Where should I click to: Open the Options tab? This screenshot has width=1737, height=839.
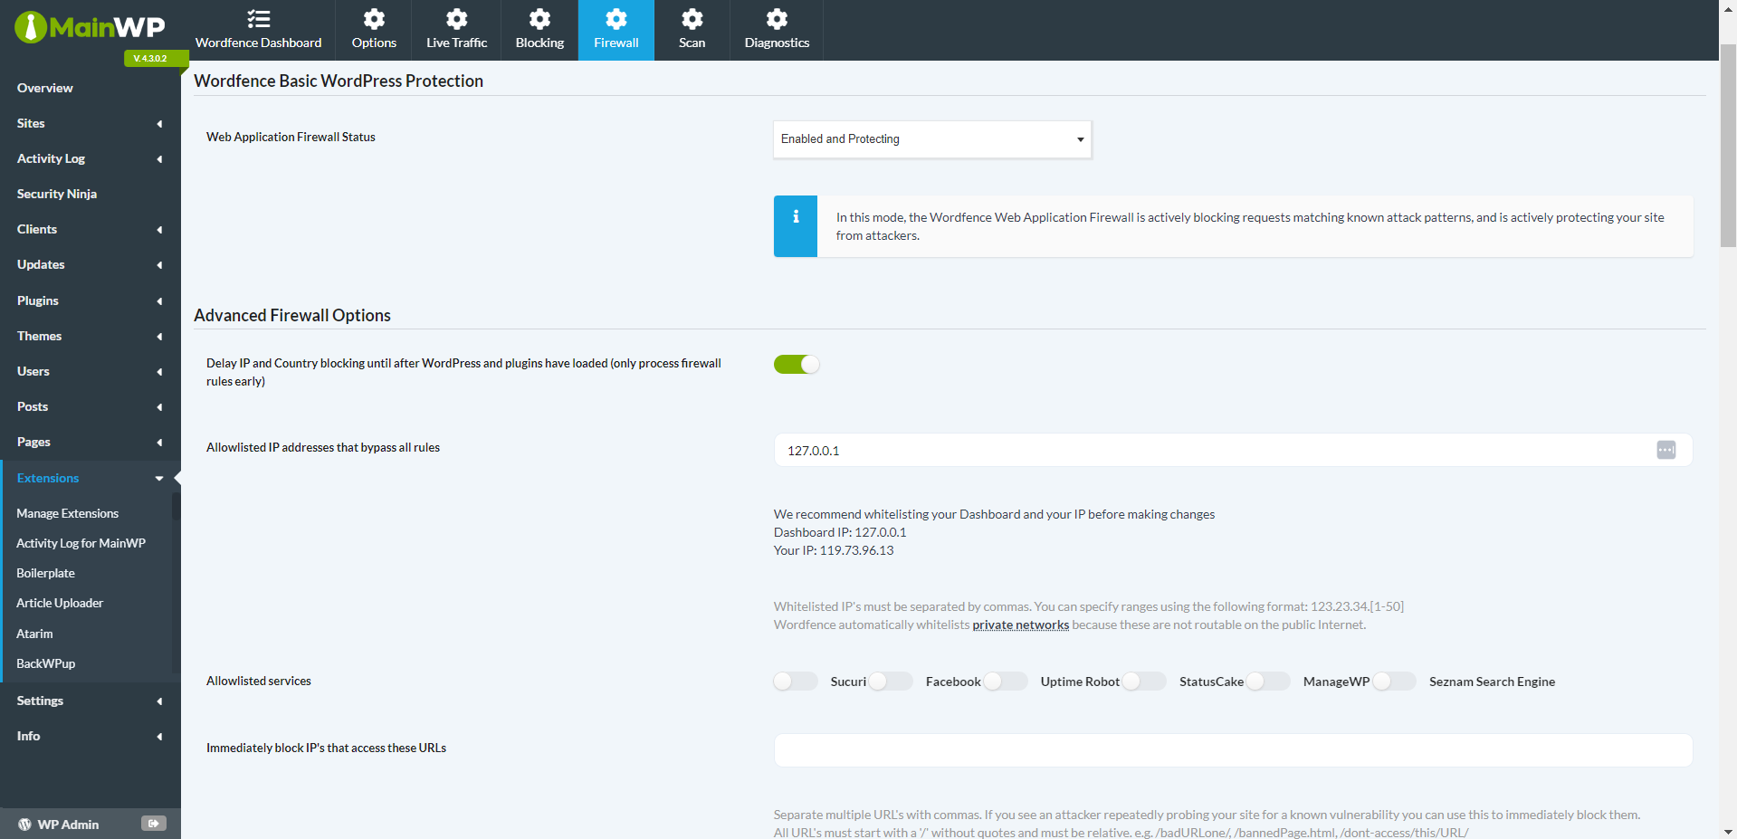(374, 31)
